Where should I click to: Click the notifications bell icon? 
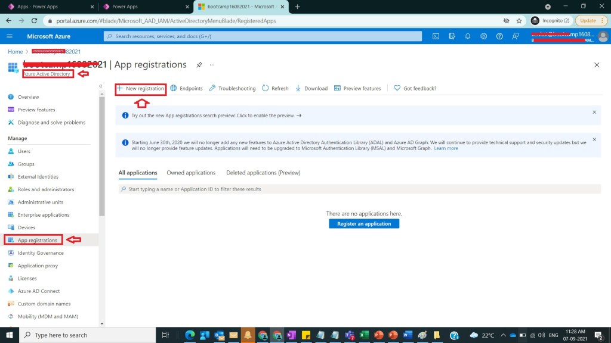468,36
